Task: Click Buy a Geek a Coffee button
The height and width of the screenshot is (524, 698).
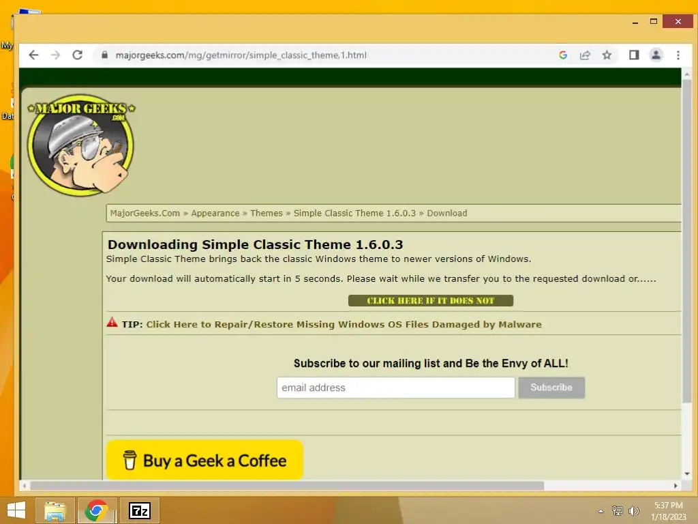Action: [204, 461]
